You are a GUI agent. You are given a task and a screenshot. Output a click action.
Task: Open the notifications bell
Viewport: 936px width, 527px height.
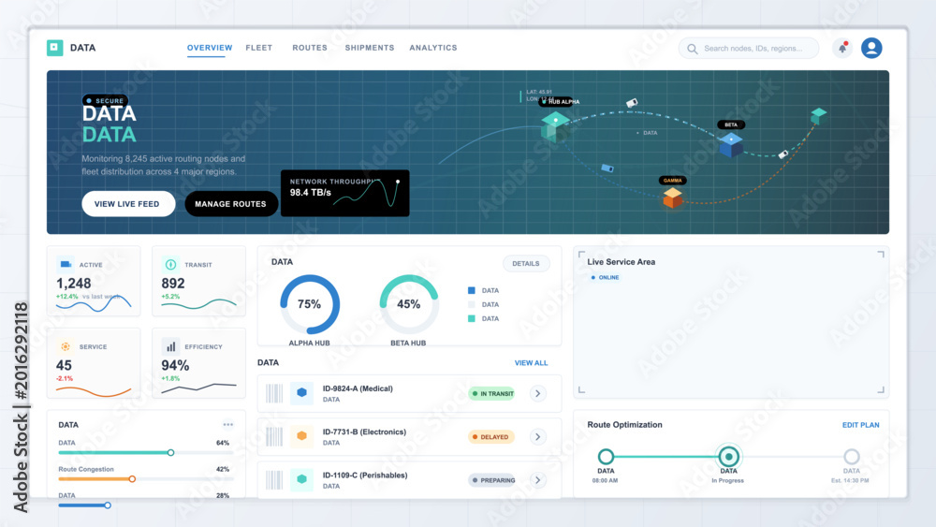[842, 48]
